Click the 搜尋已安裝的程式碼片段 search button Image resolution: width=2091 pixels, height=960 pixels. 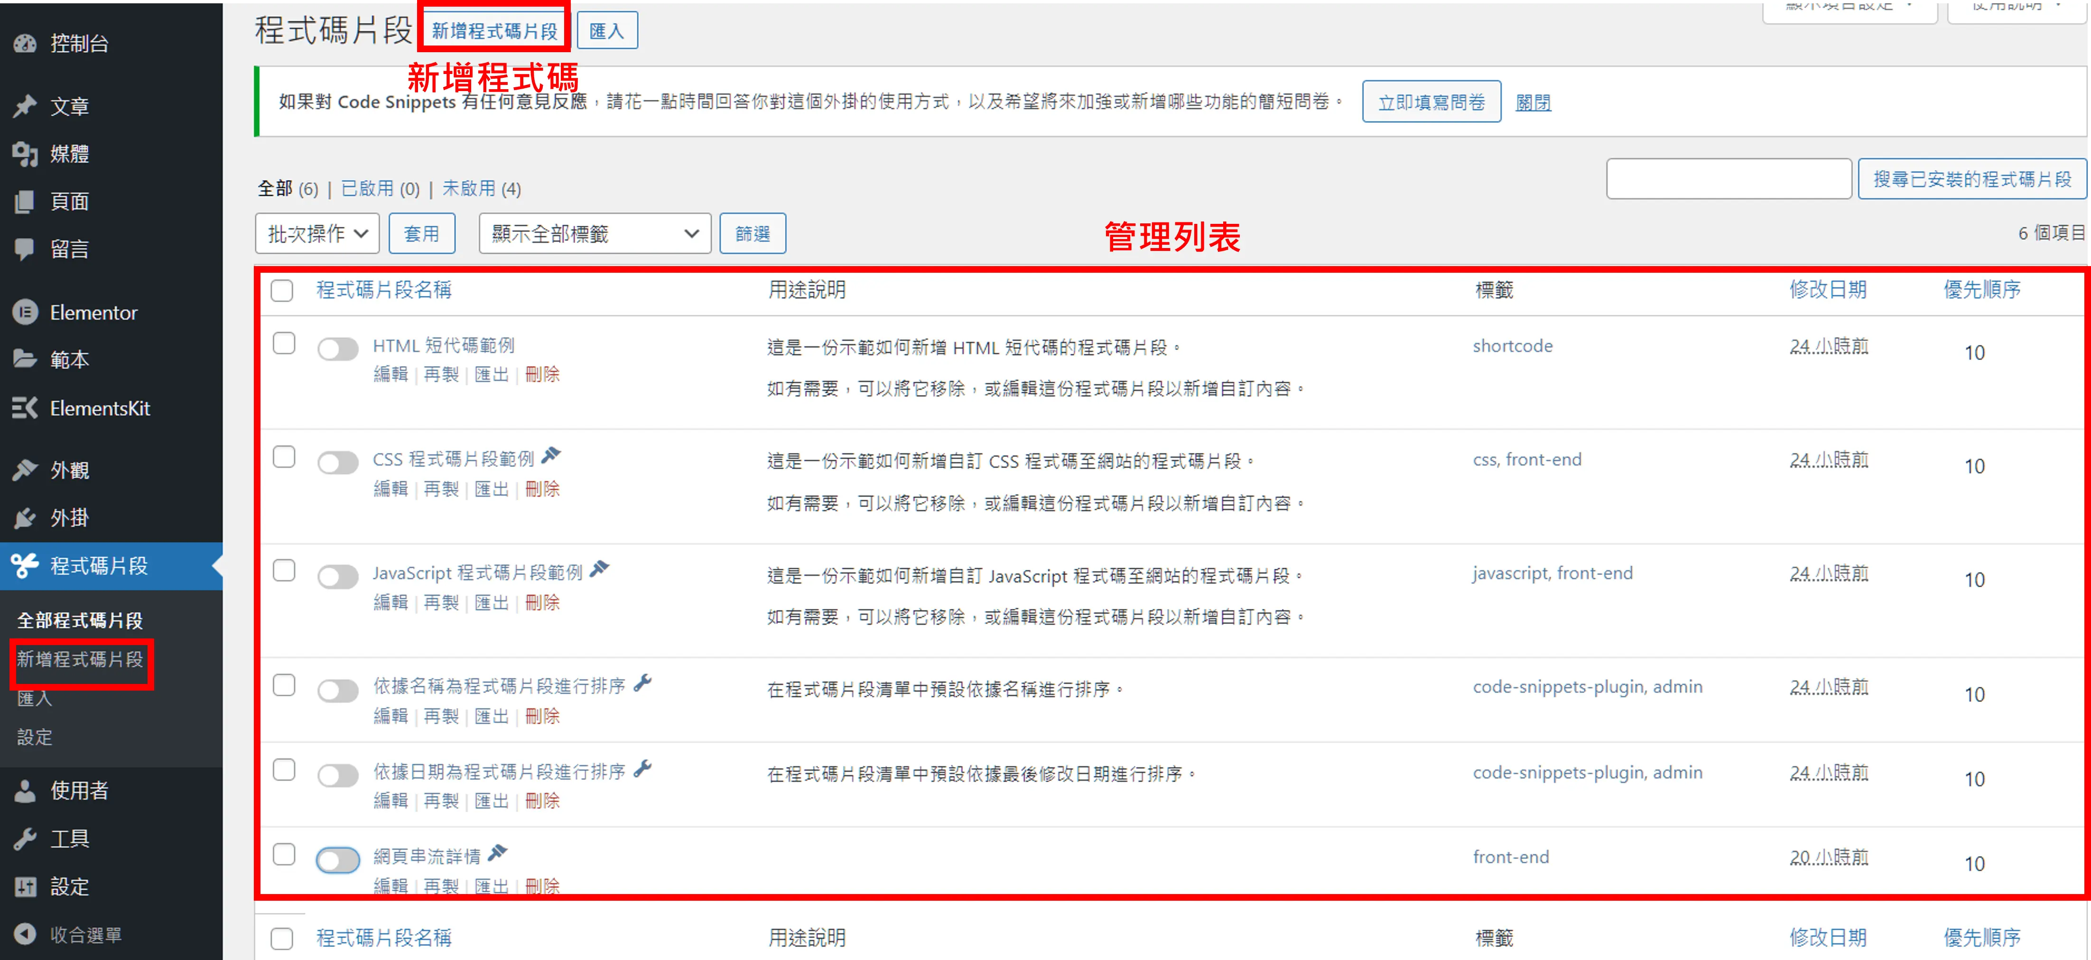click(1972, 178)
